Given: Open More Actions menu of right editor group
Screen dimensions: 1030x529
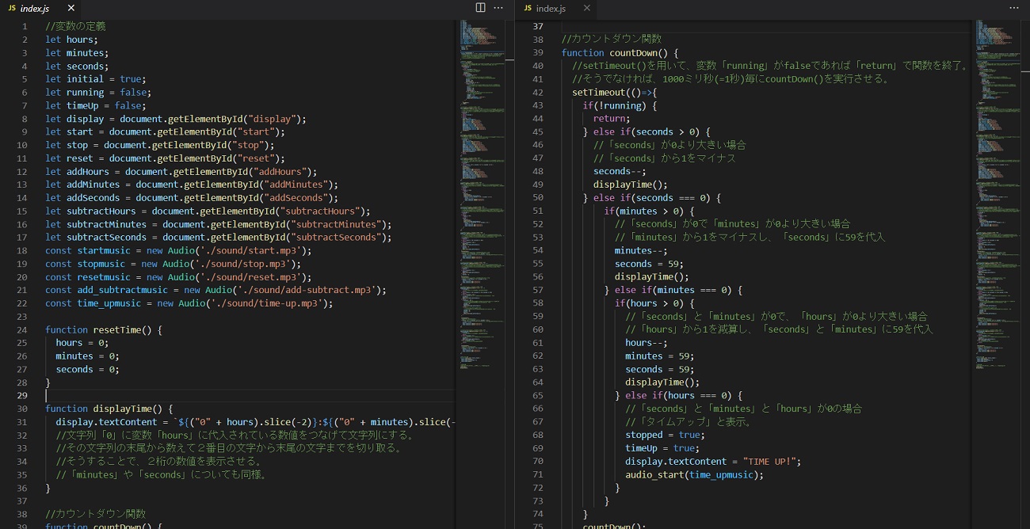Looking at the screenshot, I should (1014, 8).
